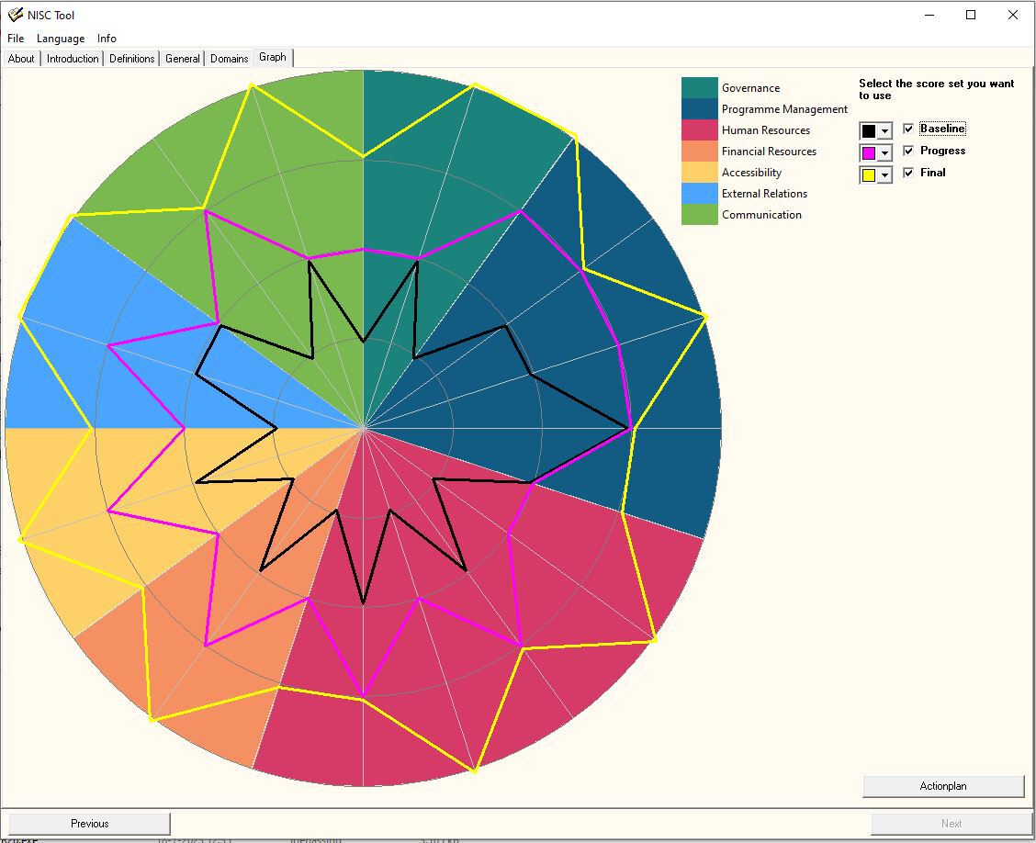The image size is (1036, 843).
Task: Click the NISC Tool window title text
Action: click(x=51, y=16)
